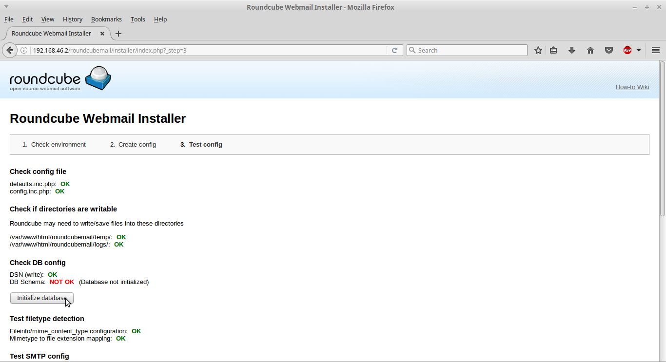Image resolution: width=666 pixels, height=362 pixels.
Task: Open the Bookmarks menu
Action: 106,19
